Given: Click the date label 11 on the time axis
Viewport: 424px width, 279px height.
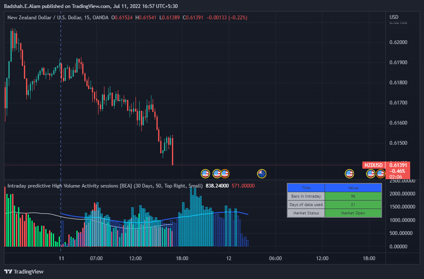Looking at the screenshot, I should [x=61, y=258].
